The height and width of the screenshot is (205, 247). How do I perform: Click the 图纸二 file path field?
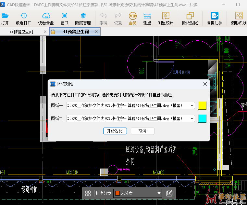coord(130,118)
